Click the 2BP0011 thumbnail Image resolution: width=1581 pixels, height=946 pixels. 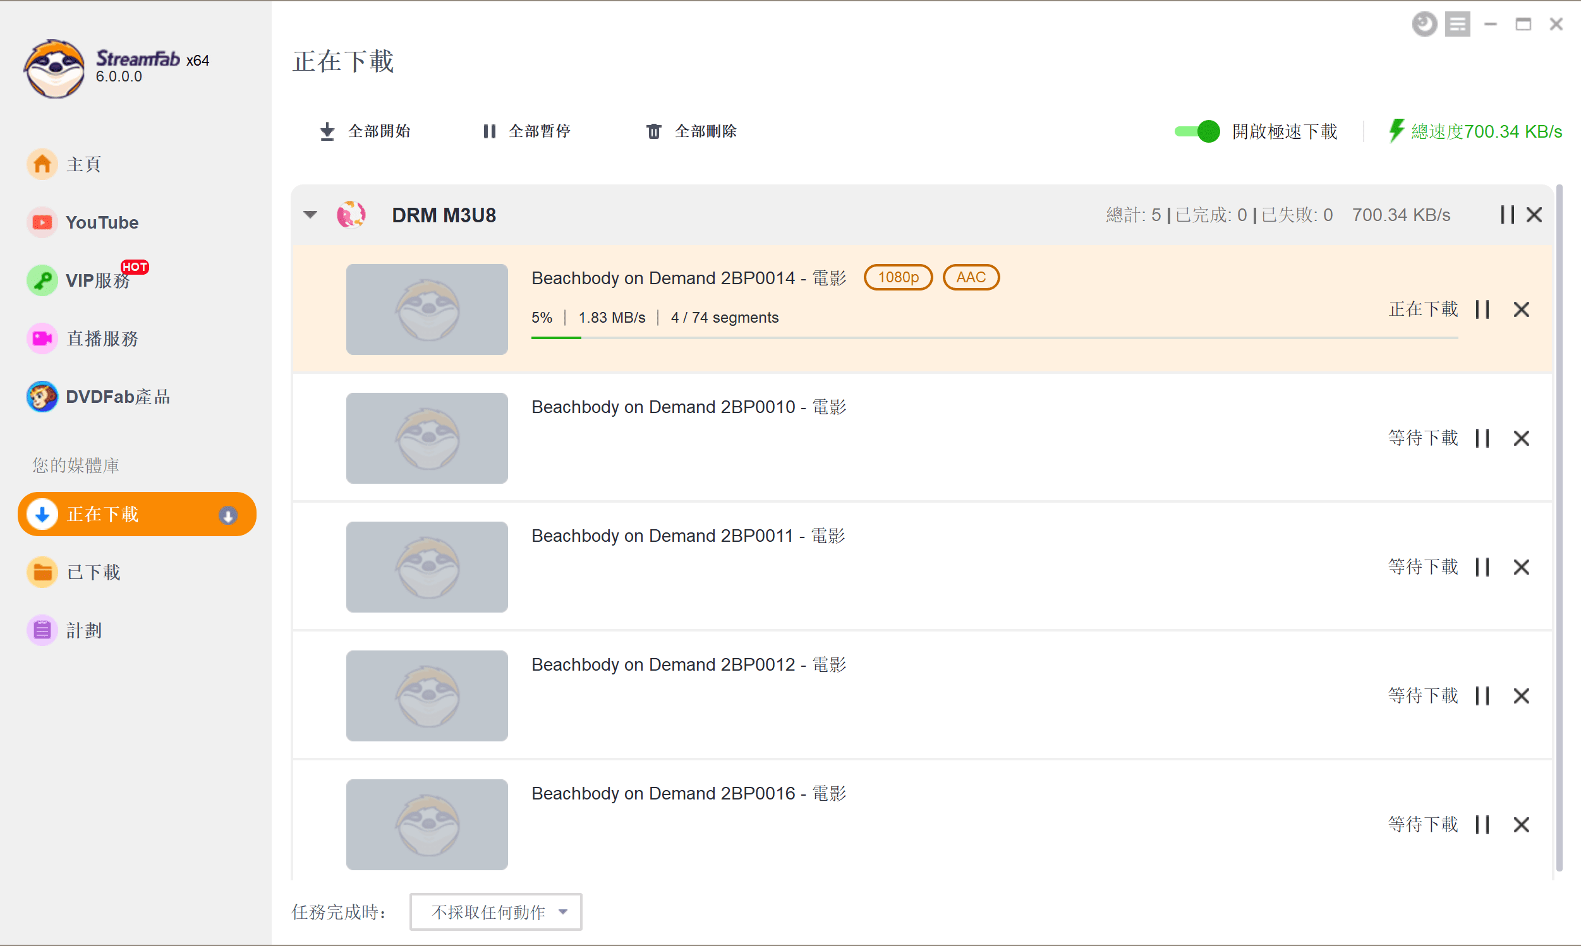pyautogui.click(x=427, y=566)
